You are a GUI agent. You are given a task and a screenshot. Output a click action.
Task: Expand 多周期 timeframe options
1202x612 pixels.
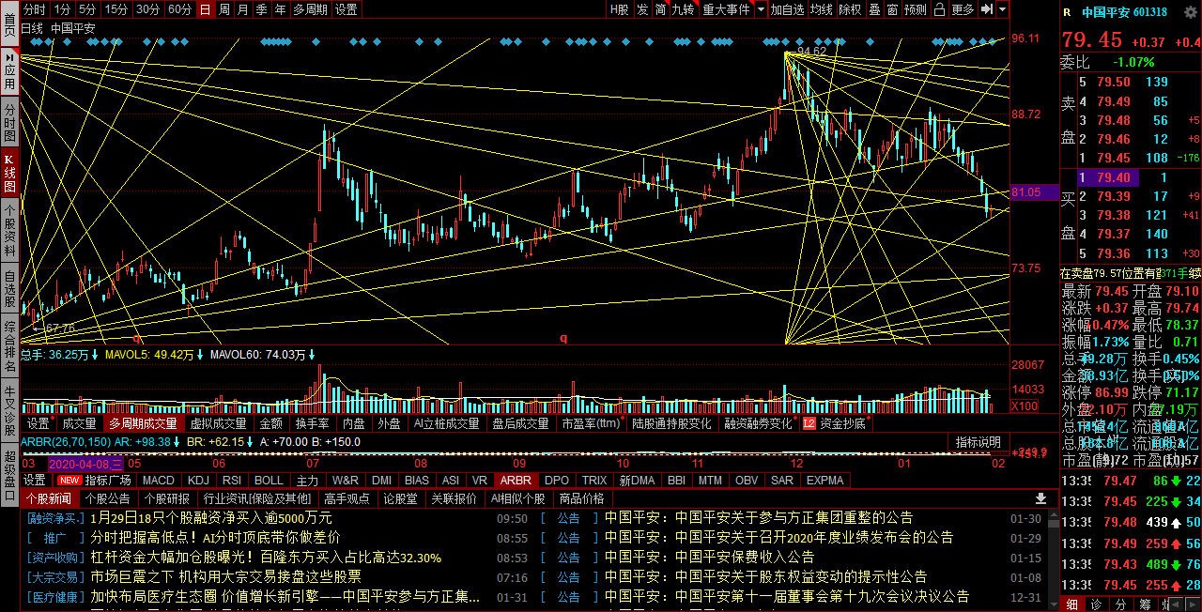click(x=310, y=9)
